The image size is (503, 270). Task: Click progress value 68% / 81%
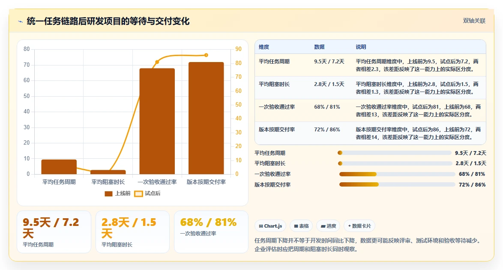(472, 174)
